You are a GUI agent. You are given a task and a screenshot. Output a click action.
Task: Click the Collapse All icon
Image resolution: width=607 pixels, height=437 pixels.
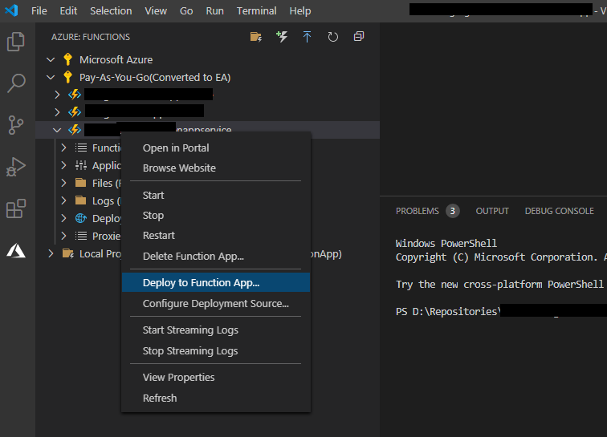click(x=359, y=36)
